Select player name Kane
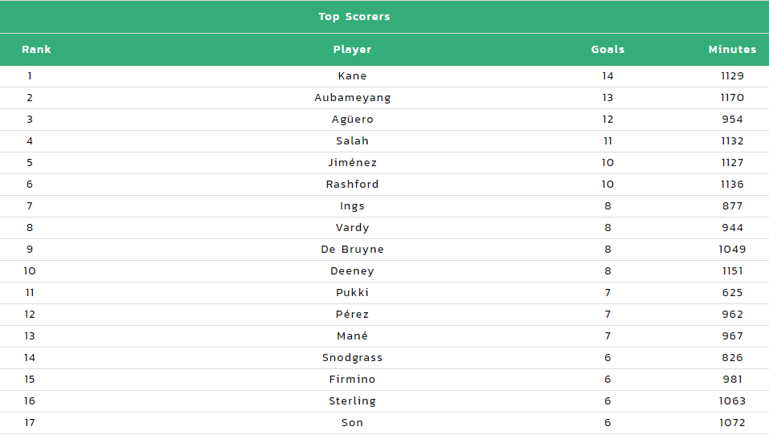Screen dimensions: 769x439 point(352,76)
